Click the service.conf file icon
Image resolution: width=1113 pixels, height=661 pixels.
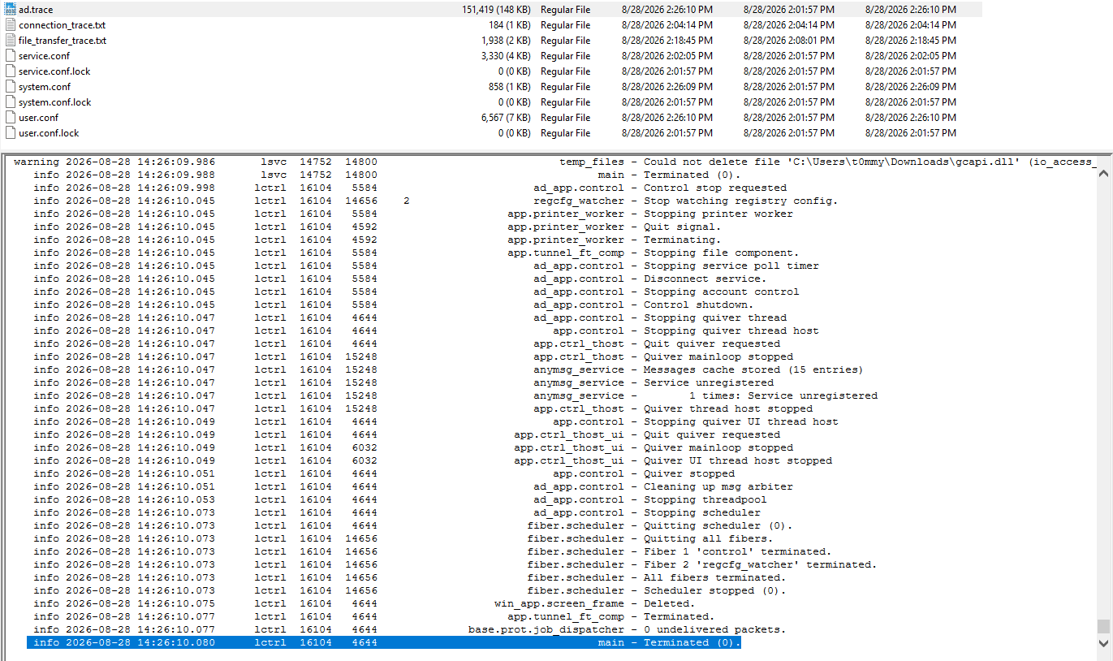11,56
